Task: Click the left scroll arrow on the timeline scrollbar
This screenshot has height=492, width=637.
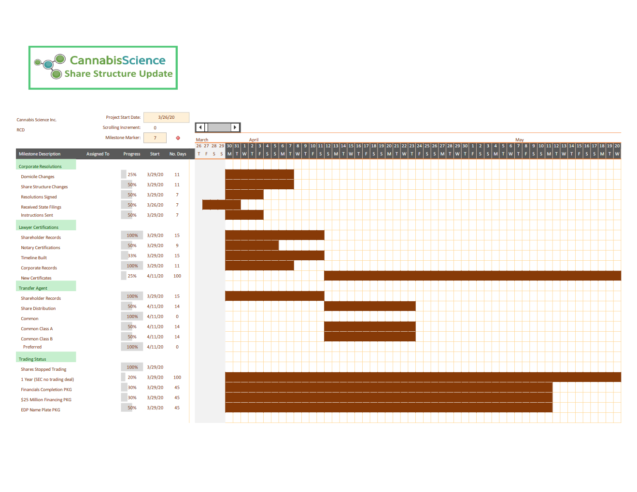Action: (200, 127)
